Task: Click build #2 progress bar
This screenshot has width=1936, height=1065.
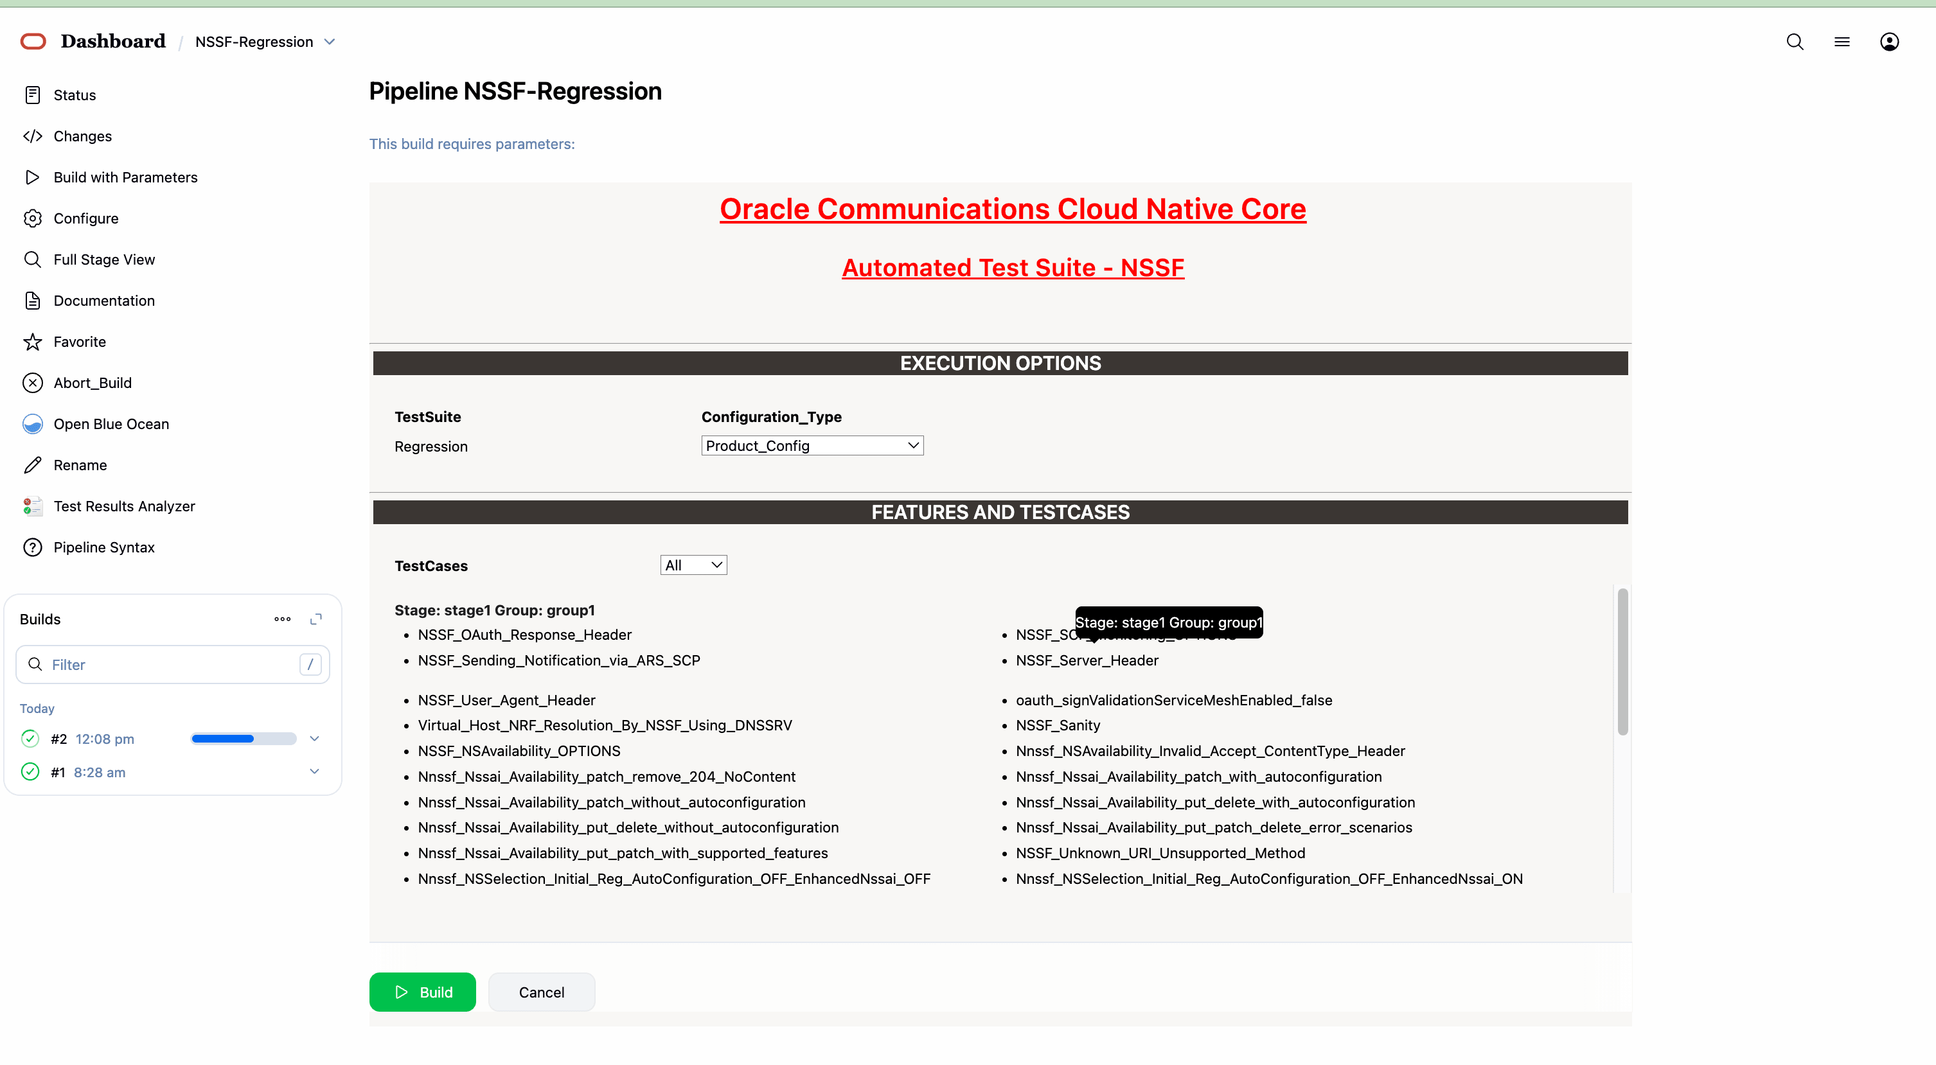Action: pyautogui.click(x=243, y=739)
